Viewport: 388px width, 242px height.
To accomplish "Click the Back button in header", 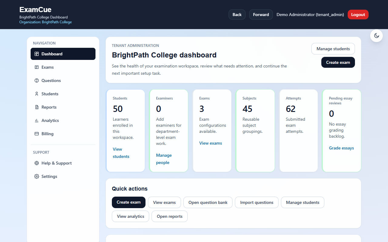I will pos(237,15).
